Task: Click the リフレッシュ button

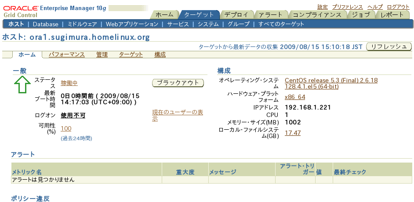Action: click(389, 47)
